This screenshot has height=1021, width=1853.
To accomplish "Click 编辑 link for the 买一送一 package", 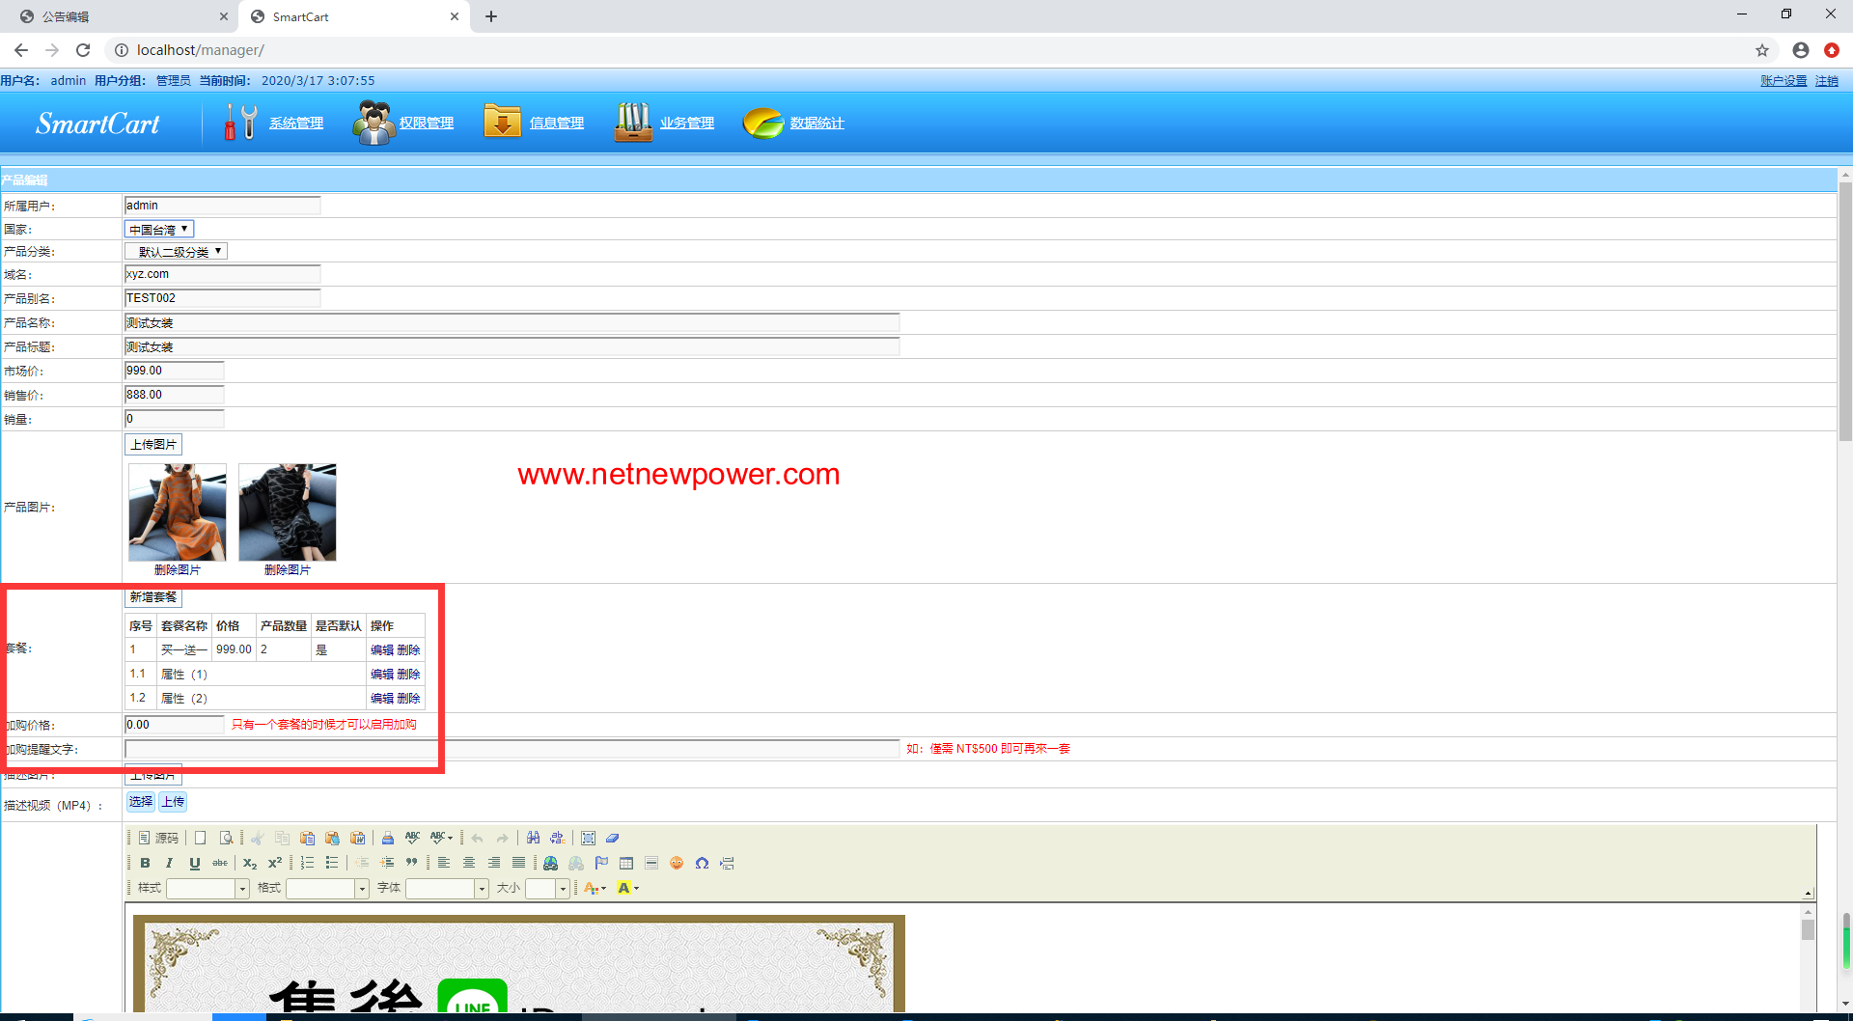I will pos(381,650).
